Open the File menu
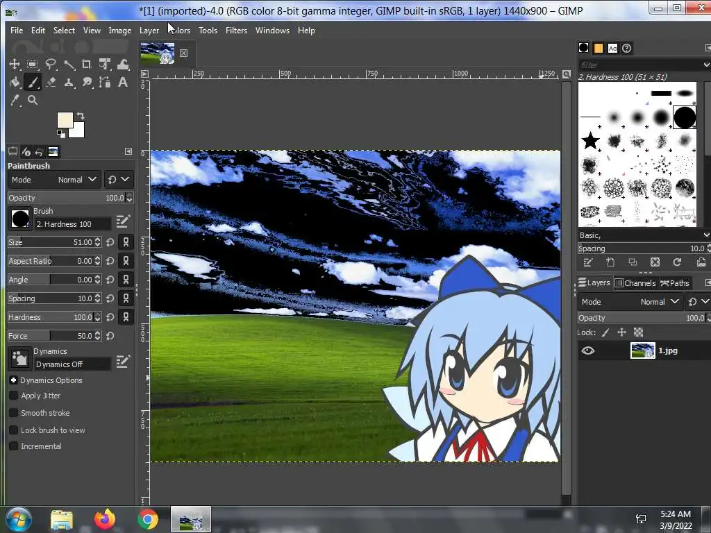The width and height of the screenshot is (711, 533). [x=17, y=31]
